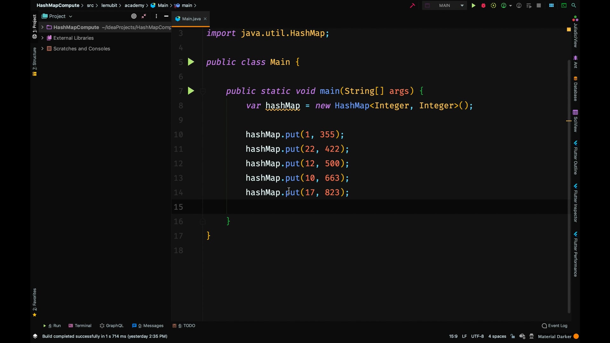Open the Ant tool window
The image size is (610, 343).
tap(575, 62)
